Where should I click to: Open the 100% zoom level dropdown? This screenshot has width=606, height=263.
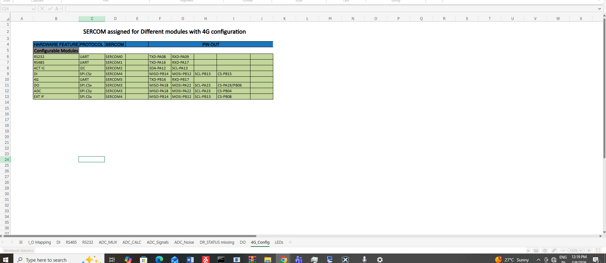[576, 251]
